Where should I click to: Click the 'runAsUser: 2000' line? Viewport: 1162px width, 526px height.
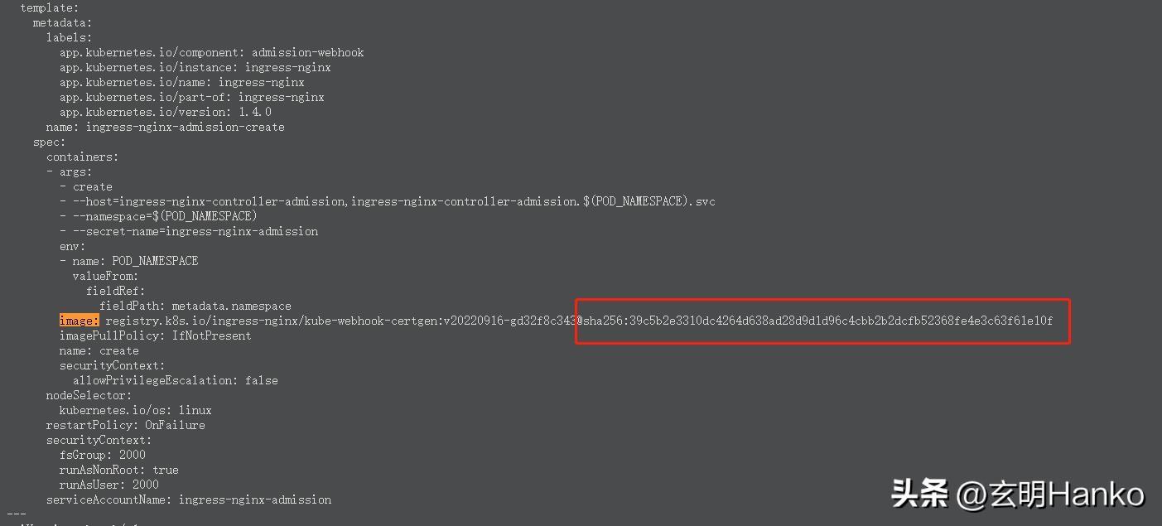(108, 485)
